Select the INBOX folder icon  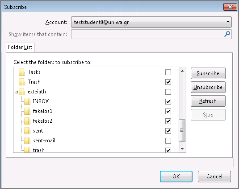pyautogui.click(x=27, y=101)
